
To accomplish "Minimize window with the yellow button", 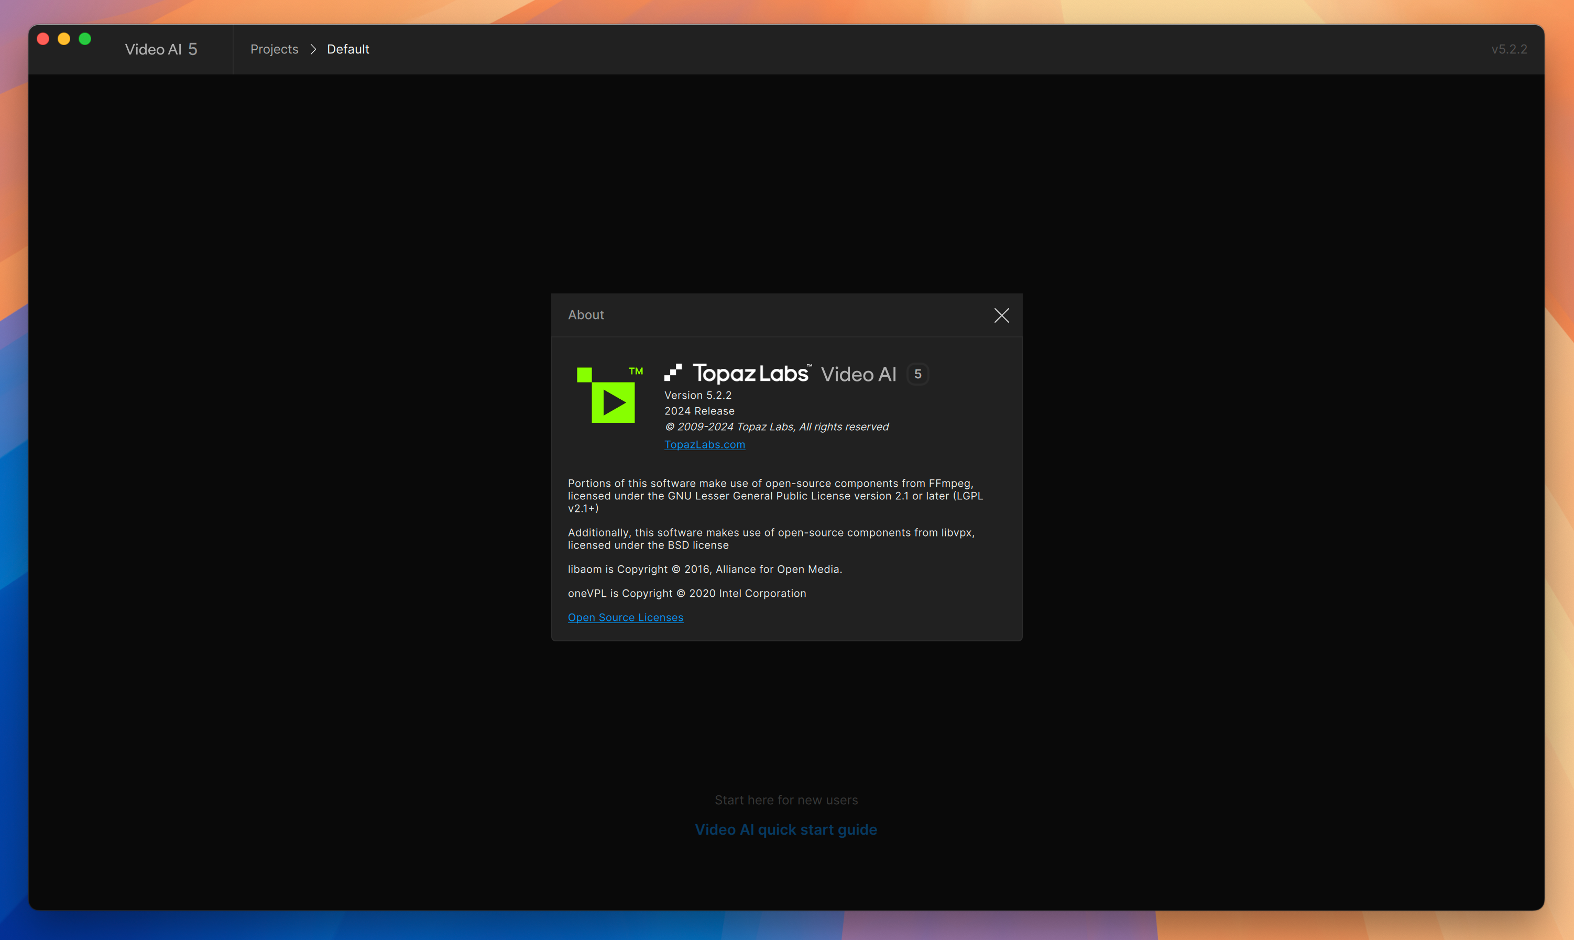I will [x=64, y=39].
